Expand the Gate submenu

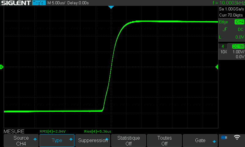pyautogui.click(x=200, y=141)
